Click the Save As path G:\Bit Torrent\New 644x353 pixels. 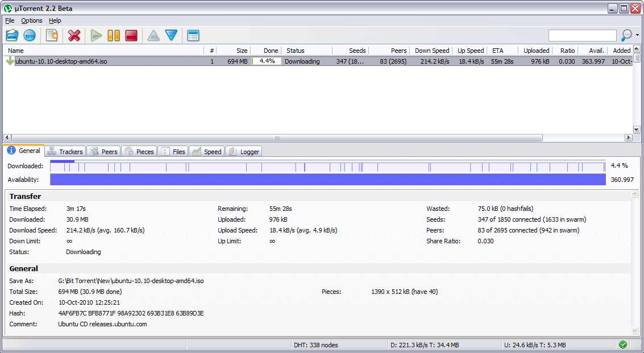[131, 281]
